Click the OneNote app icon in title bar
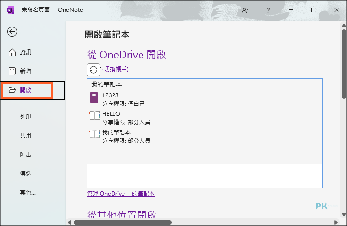Viewport: 347px width, 226px height. pos(10,10)
